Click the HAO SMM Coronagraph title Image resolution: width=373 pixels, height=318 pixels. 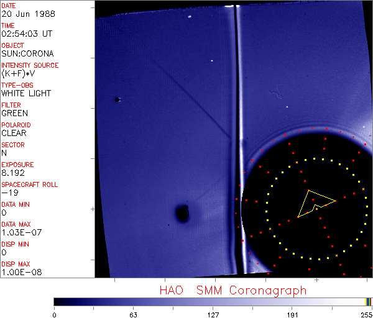tap(233, 290)
